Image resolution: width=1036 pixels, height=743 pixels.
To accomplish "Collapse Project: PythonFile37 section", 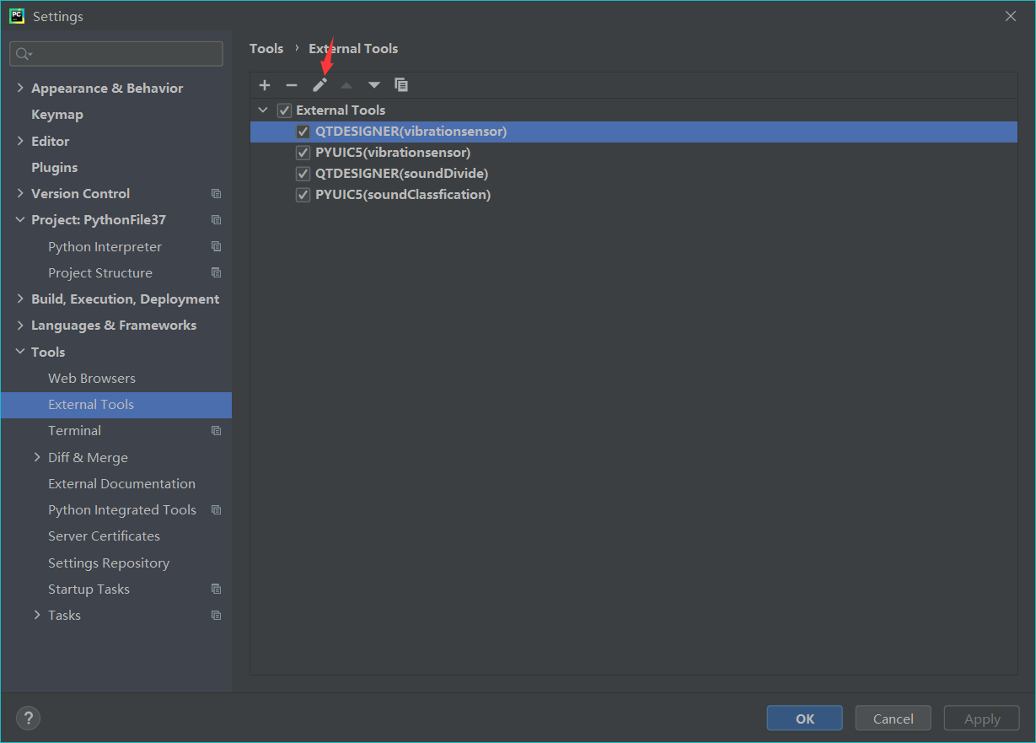I will pyautogui.click(x=20, y=220).
